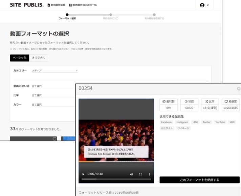The image size is (241, 196).
Task: Mute the preview video volume
Action: click(131, 174)
